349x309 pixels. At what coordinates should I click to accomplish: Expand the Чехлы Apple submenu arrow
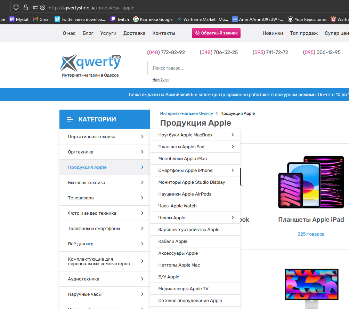(x=233, y=218)
